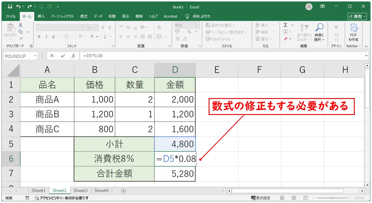Click in the formula bar text =D5*0.08
The image size is (372, 203).
point(93,56)
